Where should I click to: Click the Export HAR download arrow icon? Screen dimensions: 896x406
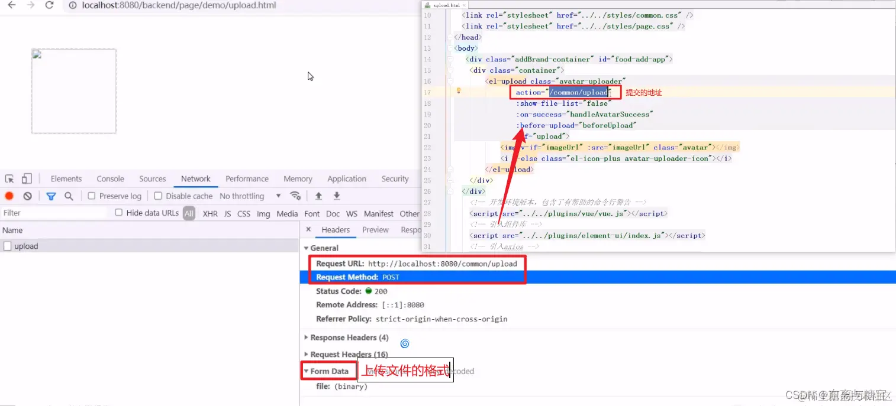[x=337, y=196]
